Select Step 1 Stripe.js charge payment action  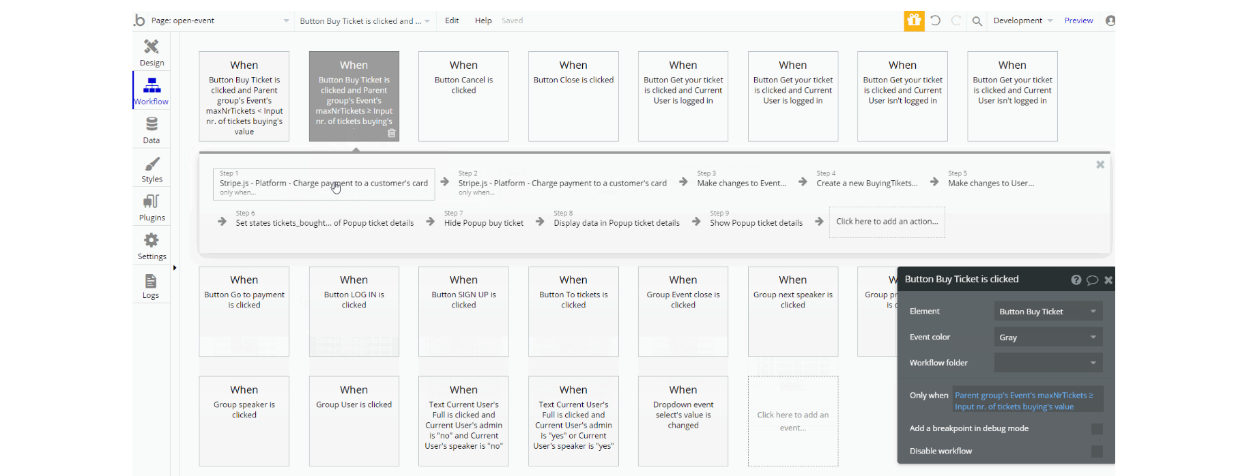pyautogui.click(x=324, y=183)
